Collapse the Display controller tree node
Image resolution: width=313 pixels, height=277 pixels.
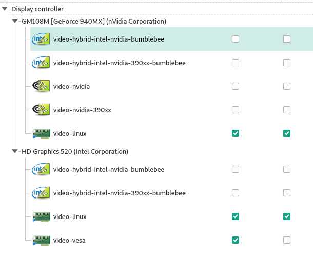5,9
